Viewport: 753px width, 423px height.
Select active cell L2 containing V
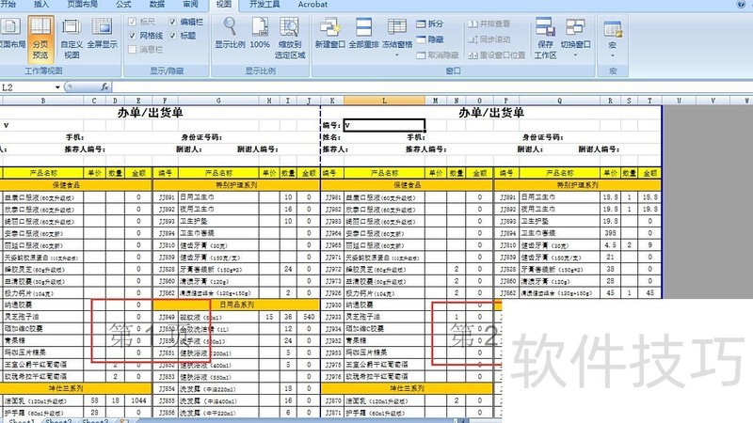384,126
